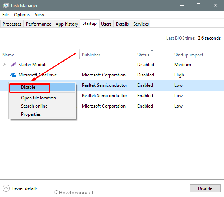Switch to the Users tab

106,24
